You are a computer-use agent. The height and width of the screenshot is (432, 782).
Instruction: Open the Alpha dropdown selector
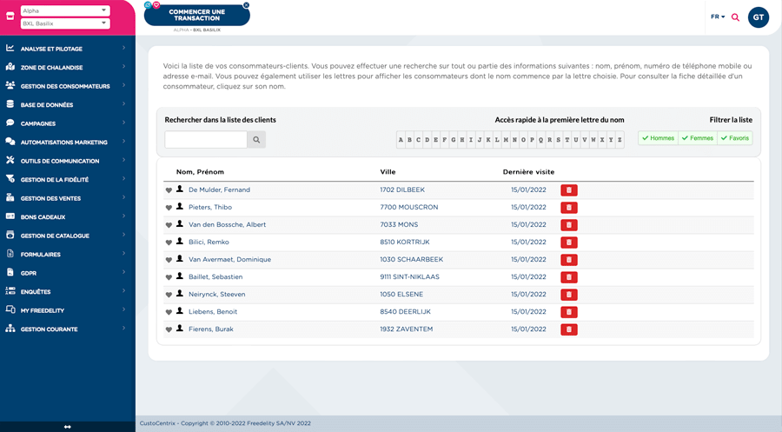pos(65,10)
